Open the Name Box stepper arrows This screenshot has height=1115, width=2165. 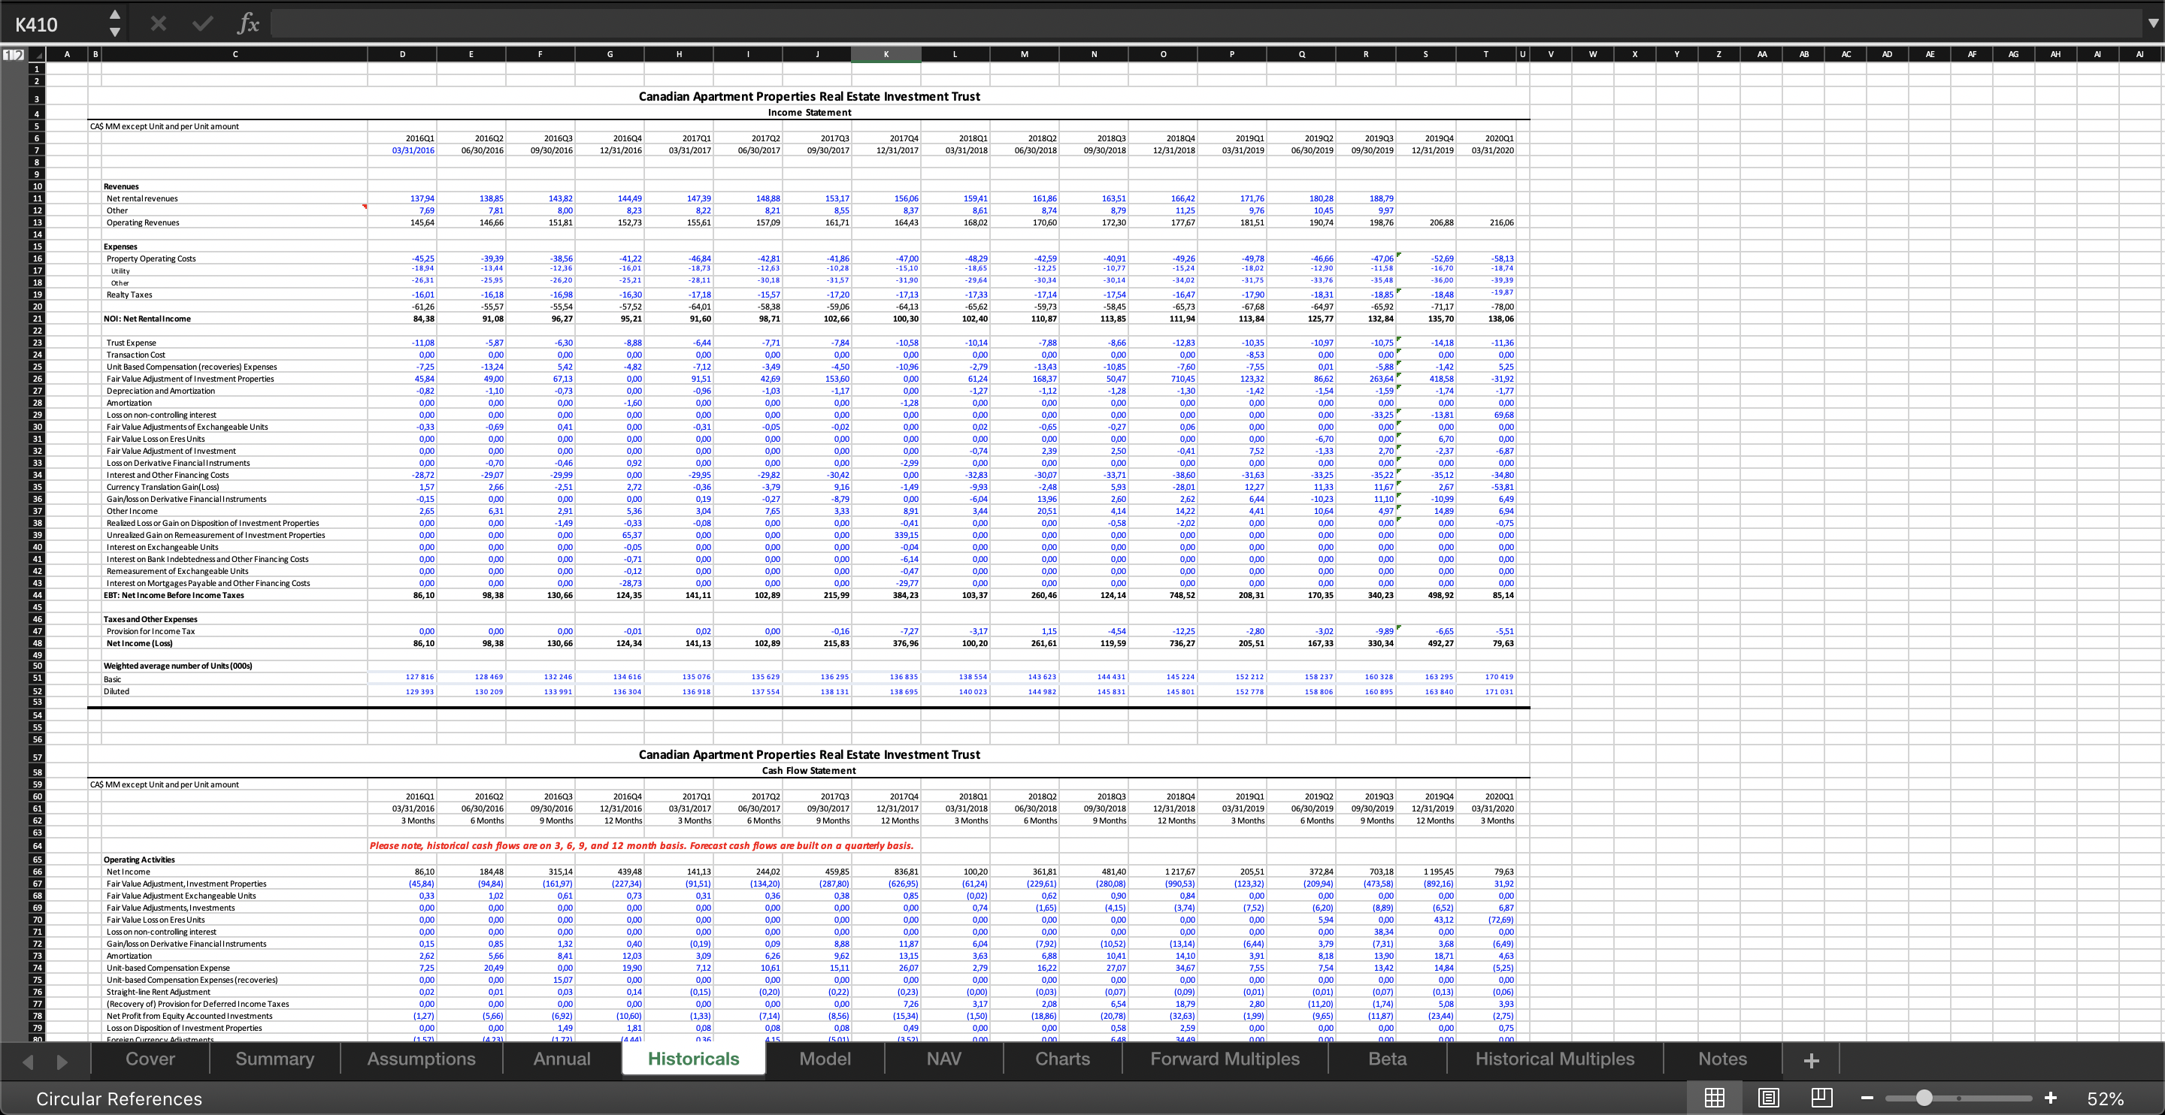pos(115,23)
